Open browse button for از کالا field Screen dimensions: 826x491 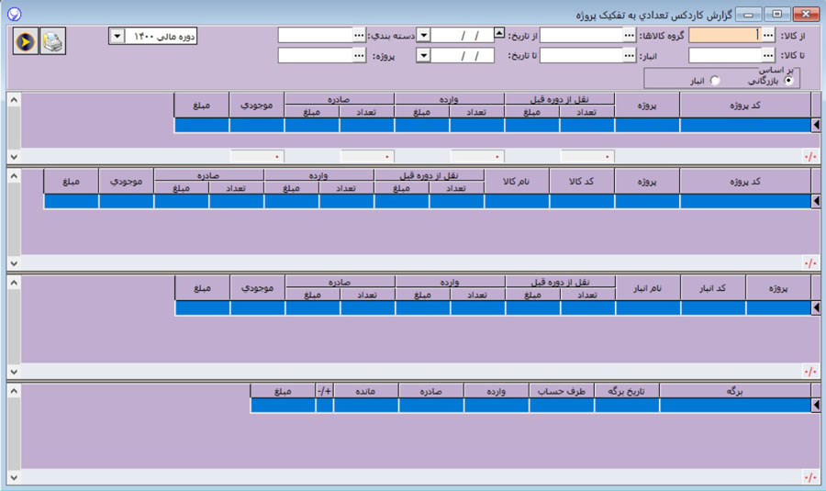point(768,35)
